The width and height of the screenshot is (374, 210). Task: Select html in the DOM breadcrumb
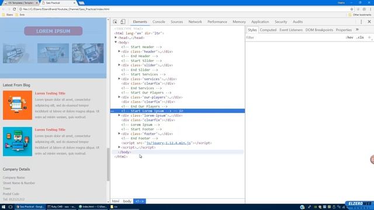click(x=116, y=201)
